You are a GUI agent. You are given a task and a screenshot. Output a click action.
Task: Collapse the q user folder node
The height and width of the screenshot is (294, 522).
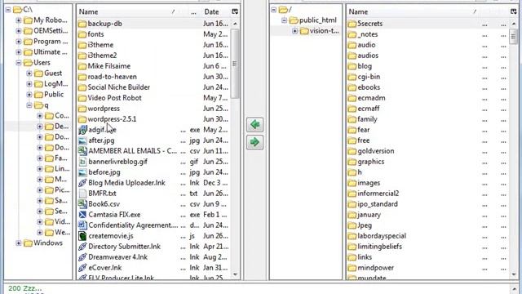coord(29,105)
